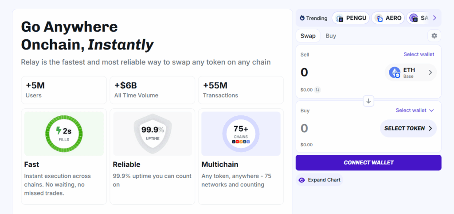Open the SELECT TOKEN dropdown
This screenshot has width=454, height=214.
tap(408, 128)
